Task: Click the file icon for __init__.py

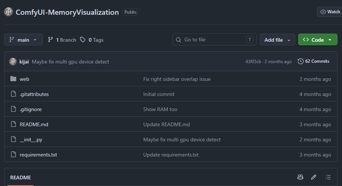Action: [13, 139]
